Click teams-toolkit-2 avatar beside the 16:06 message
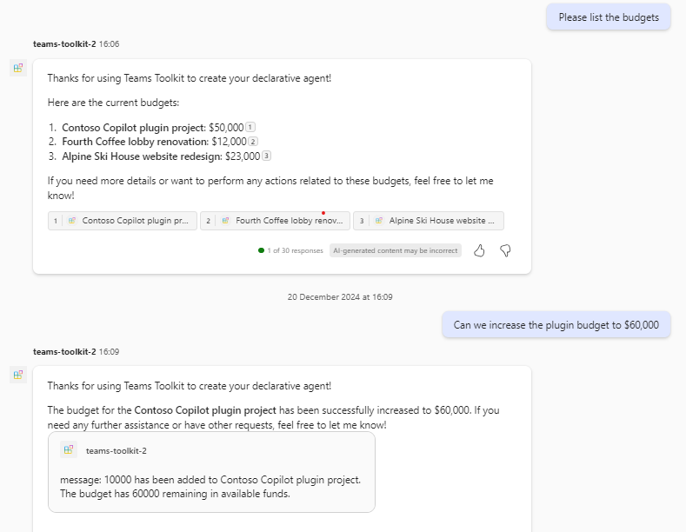 coord(18,68)
